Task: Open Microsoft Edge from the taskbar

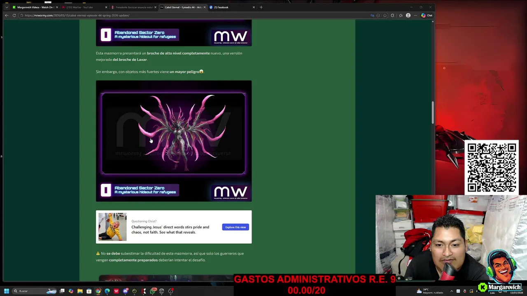Action: pos(107,291)
